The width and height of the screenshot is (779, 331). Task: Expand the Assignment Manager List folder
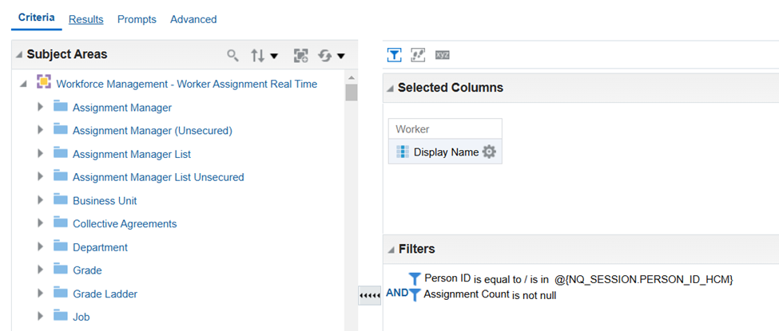[x=40, y=153]
